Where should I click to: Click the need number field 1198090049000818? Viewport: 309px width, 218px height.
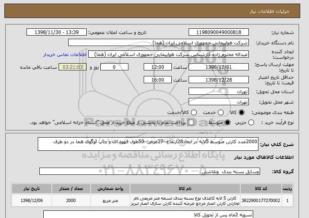tap(219, 32)
